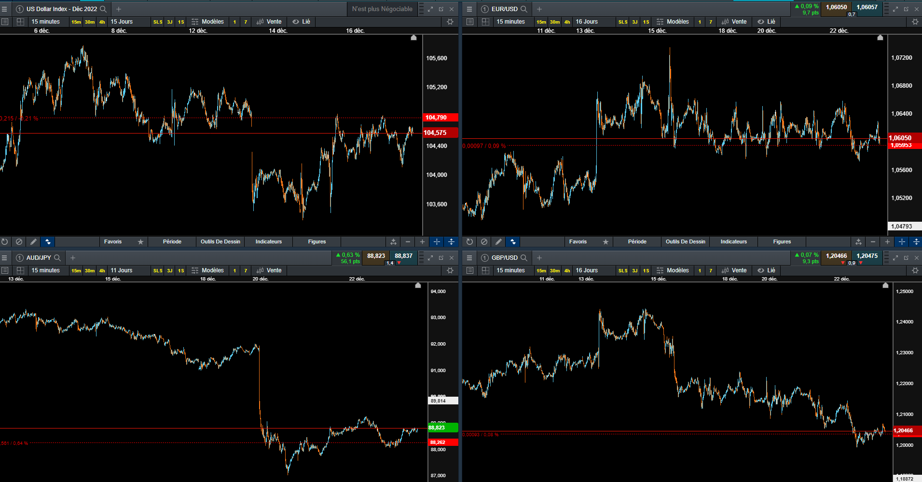Zoom out with minus icon on USD Index chart
This screenshot has height=482, width=922.
(408, 242)
